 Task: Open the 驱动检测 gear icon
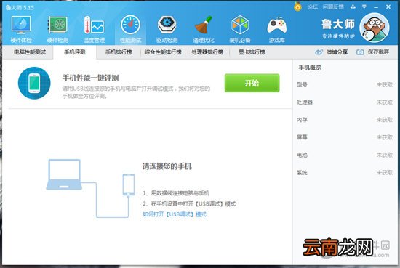point(167,25)
